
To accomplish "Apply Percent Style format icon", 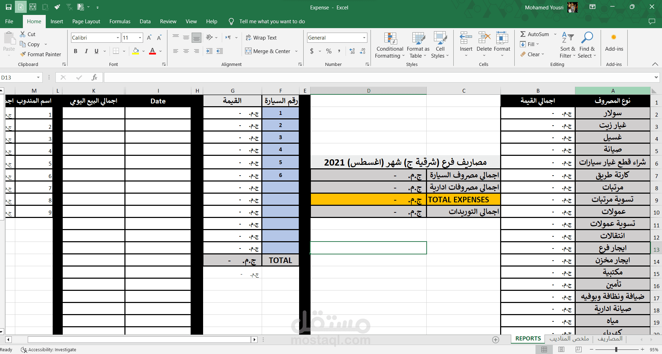I will click(x=329, y=51).
